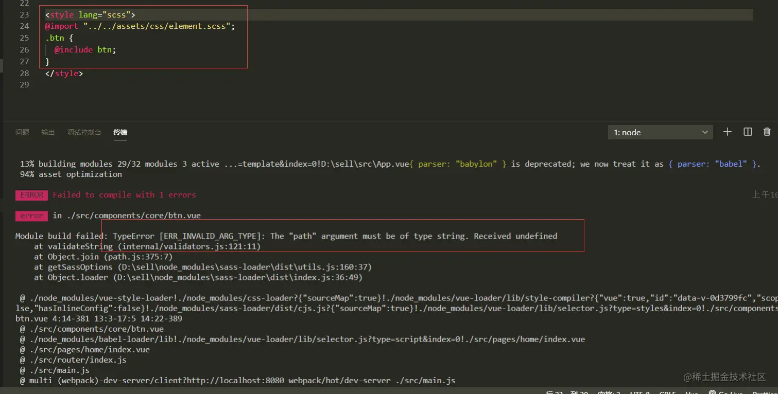The image size is (778, 394).
Task: Click the '@ ./src/pages/home/index.vue' trace line
Action: (x=85, y=349)
